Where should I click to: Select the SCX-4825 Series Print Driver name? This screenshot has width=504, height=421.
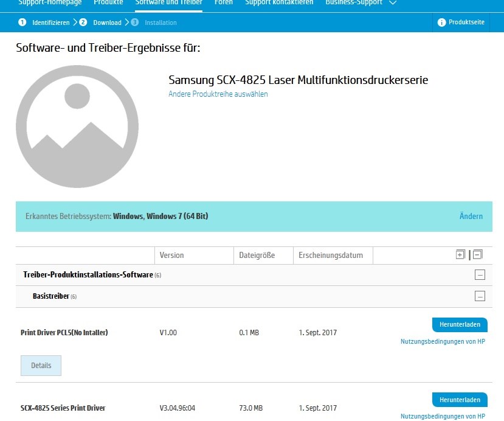pyautogui.click(x=63, y=408)
